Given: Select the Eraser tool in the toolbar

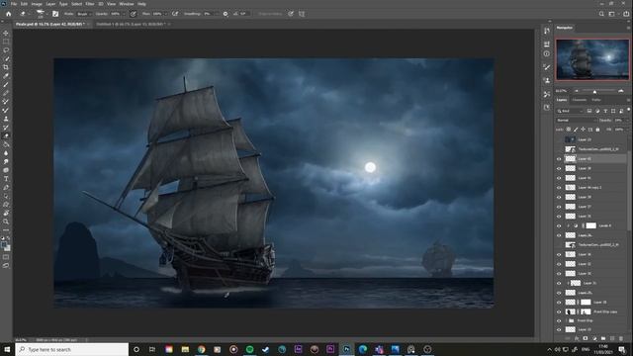Looking at the screenshot, I should 6,136.
